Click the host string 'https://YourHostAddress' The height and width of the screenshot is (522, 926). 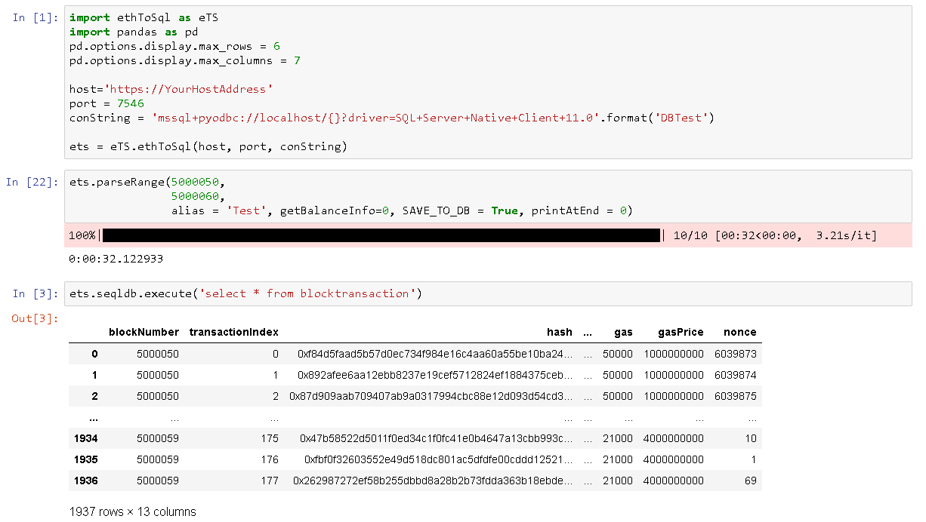(x=188, y=89)
